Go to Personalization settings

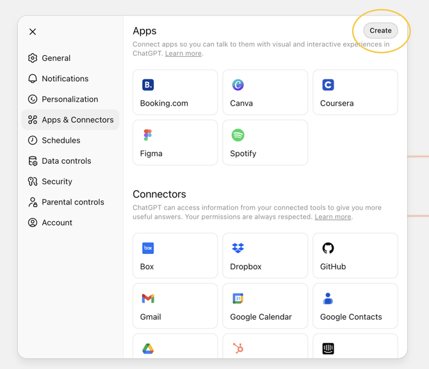click(70, 99)
